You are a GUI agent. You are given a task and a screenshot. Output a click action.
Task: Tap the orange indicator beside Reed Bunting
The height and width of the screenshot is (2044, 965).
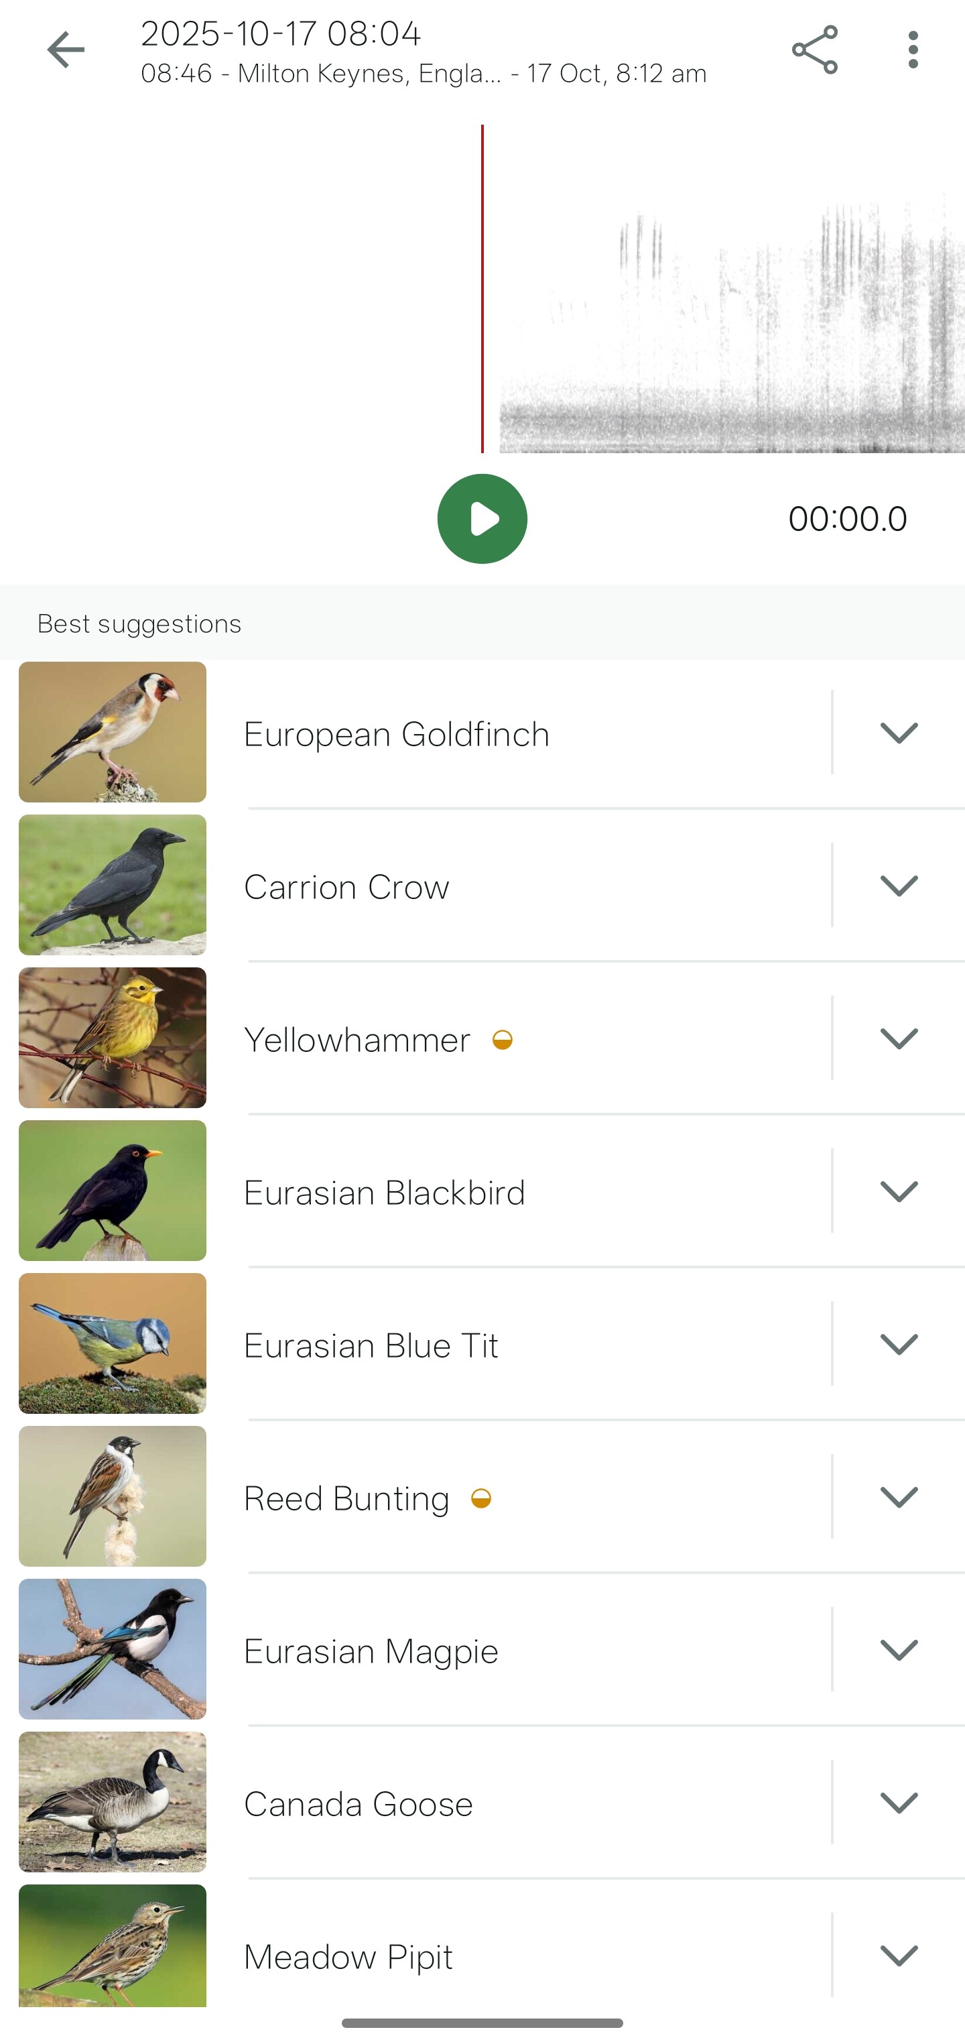click(480, 1498)
